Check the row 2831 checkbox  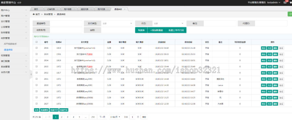coord(36,79)
